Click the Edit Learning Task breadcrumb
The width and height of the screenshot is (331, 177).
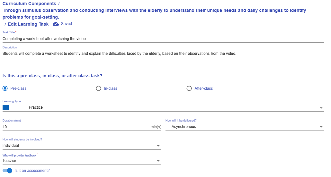click(x=28, y=24)
